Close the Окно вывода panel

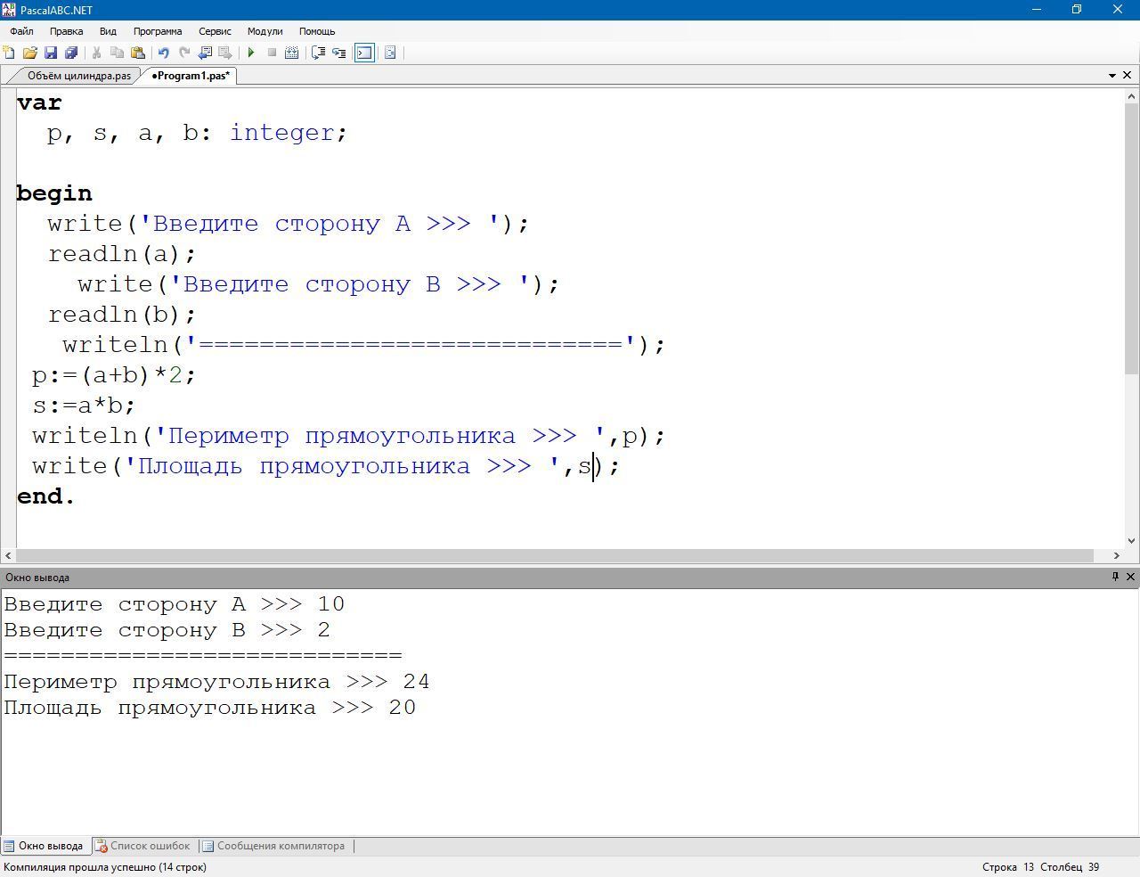coord(1130,577)
